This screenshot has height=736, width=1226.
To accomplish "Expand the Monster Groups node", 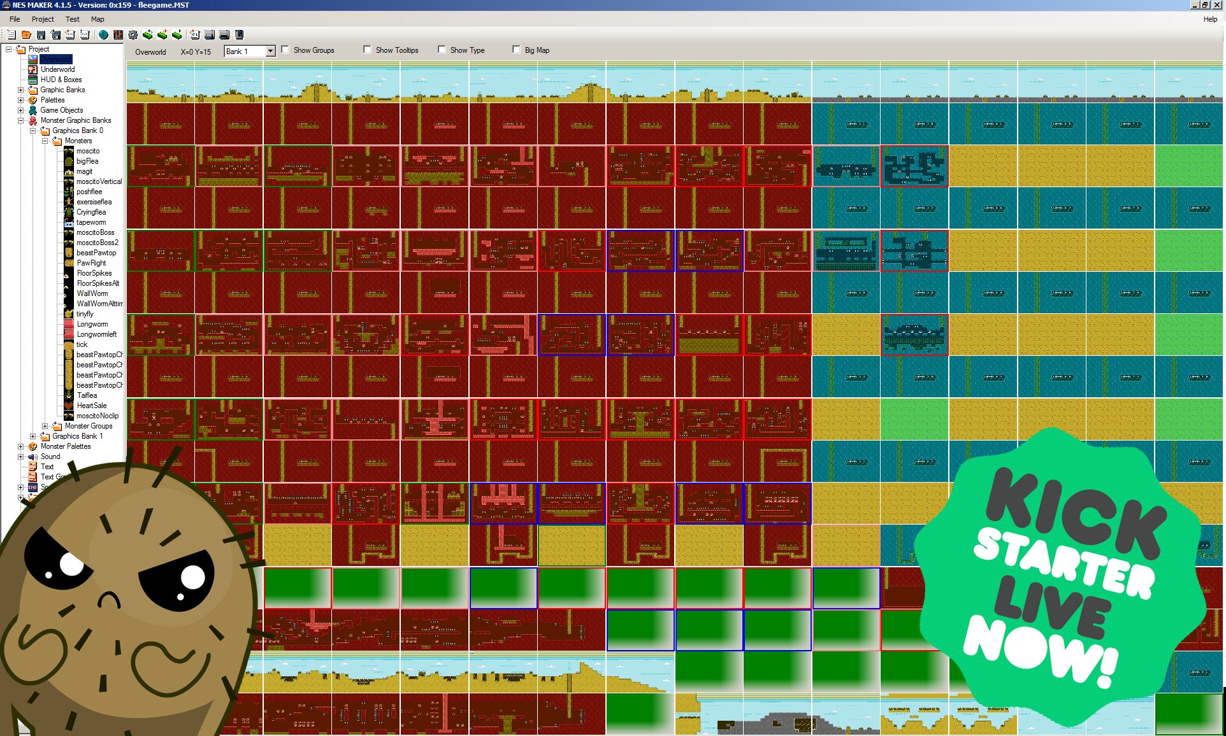I will [45, 426].
